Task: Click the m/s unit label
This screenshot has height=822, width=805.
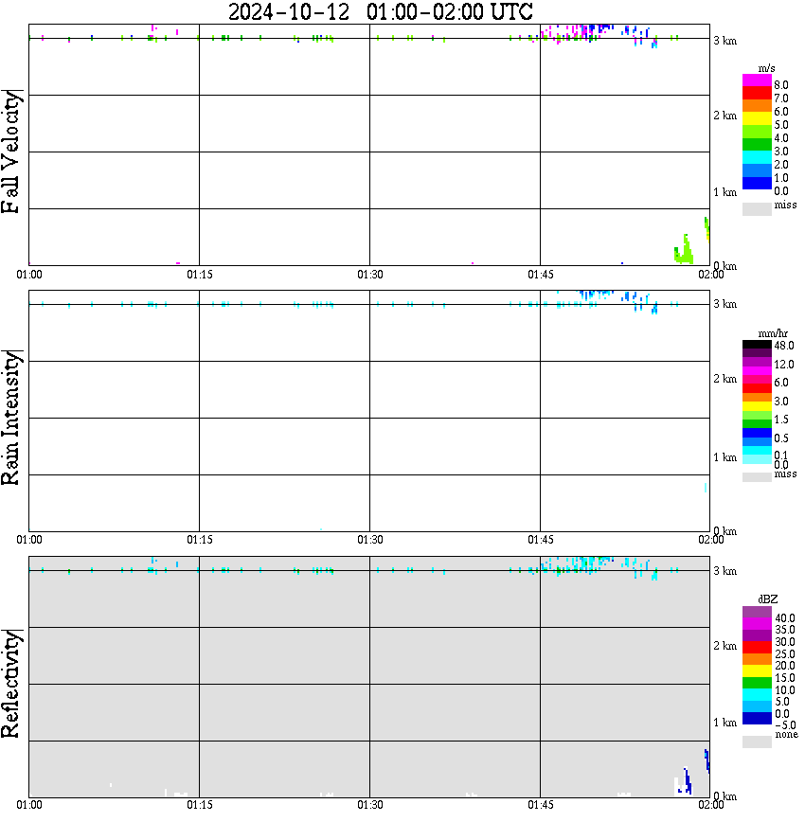Action: pos(766,68)
